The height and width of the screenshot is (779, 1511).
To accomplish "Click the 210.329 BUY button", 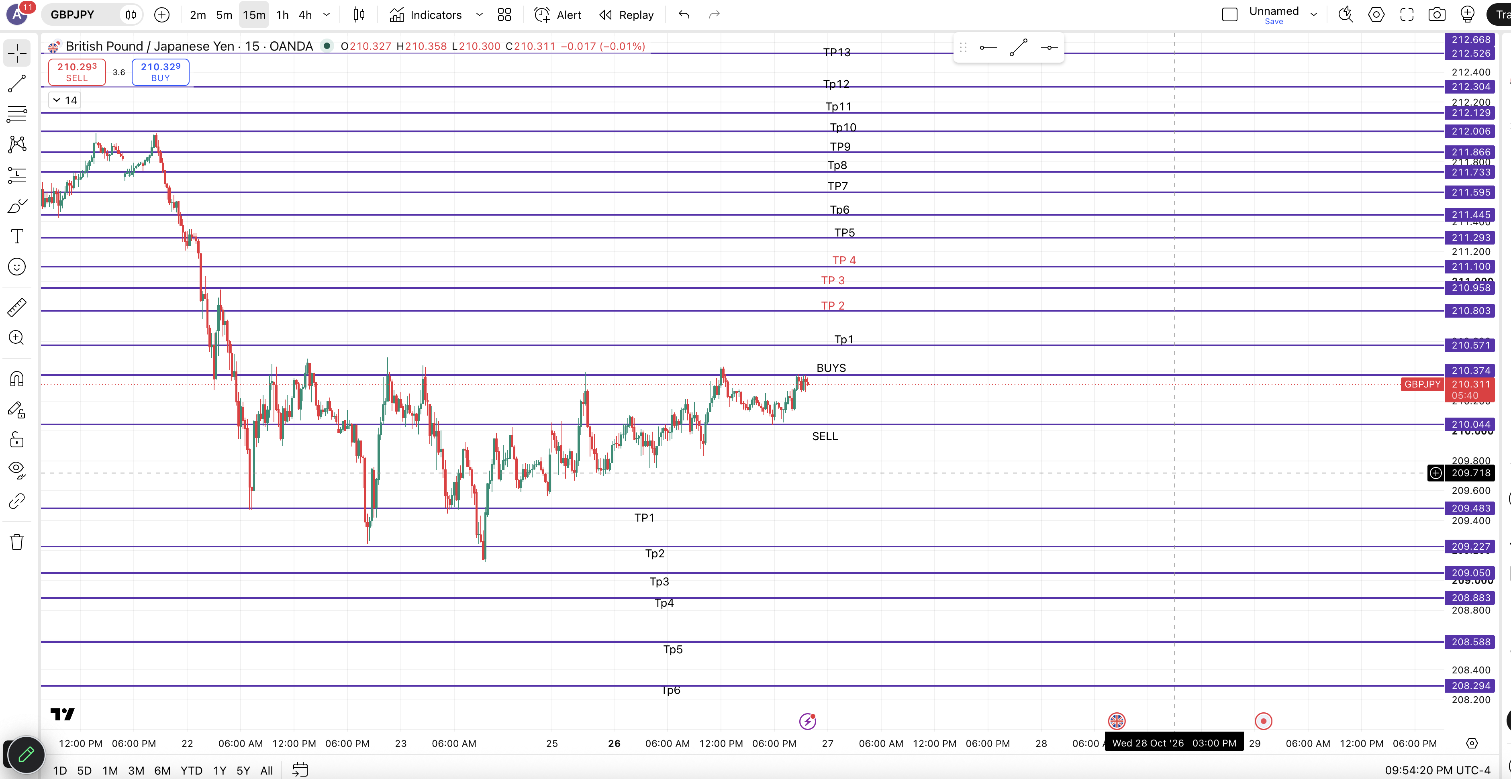I will click(x=161, y=71).
